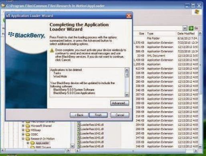The height and width of the screenshot is (156, 206).
Task: Click the 1,439 KB size cell
Action: [x=139, y=60]
